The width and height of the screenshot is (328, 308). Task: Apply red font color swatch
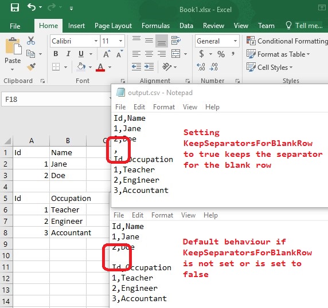click(100, 67)
